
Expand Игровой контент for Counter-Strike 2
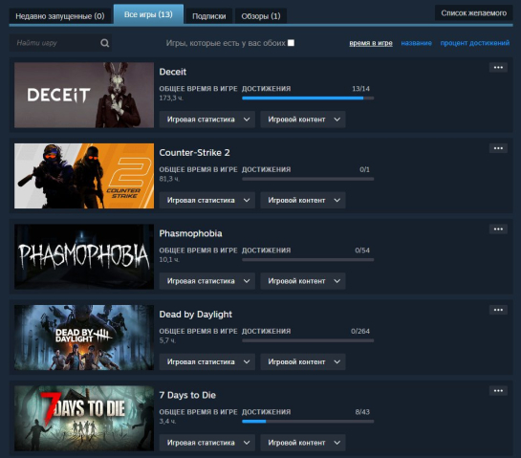[x=303, y=200]
